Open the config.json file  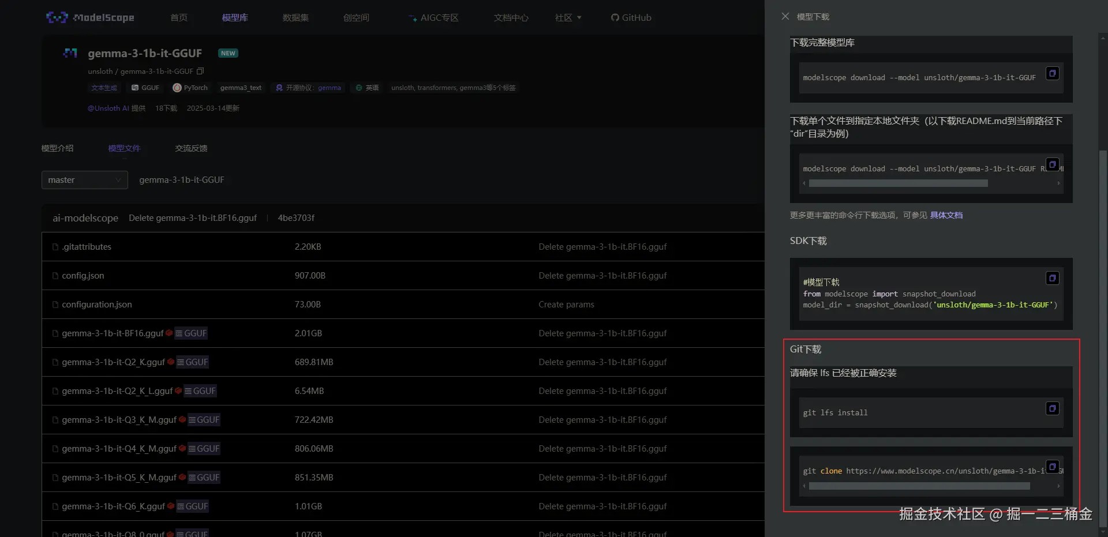pyautogui.click(x=83, y=276)
